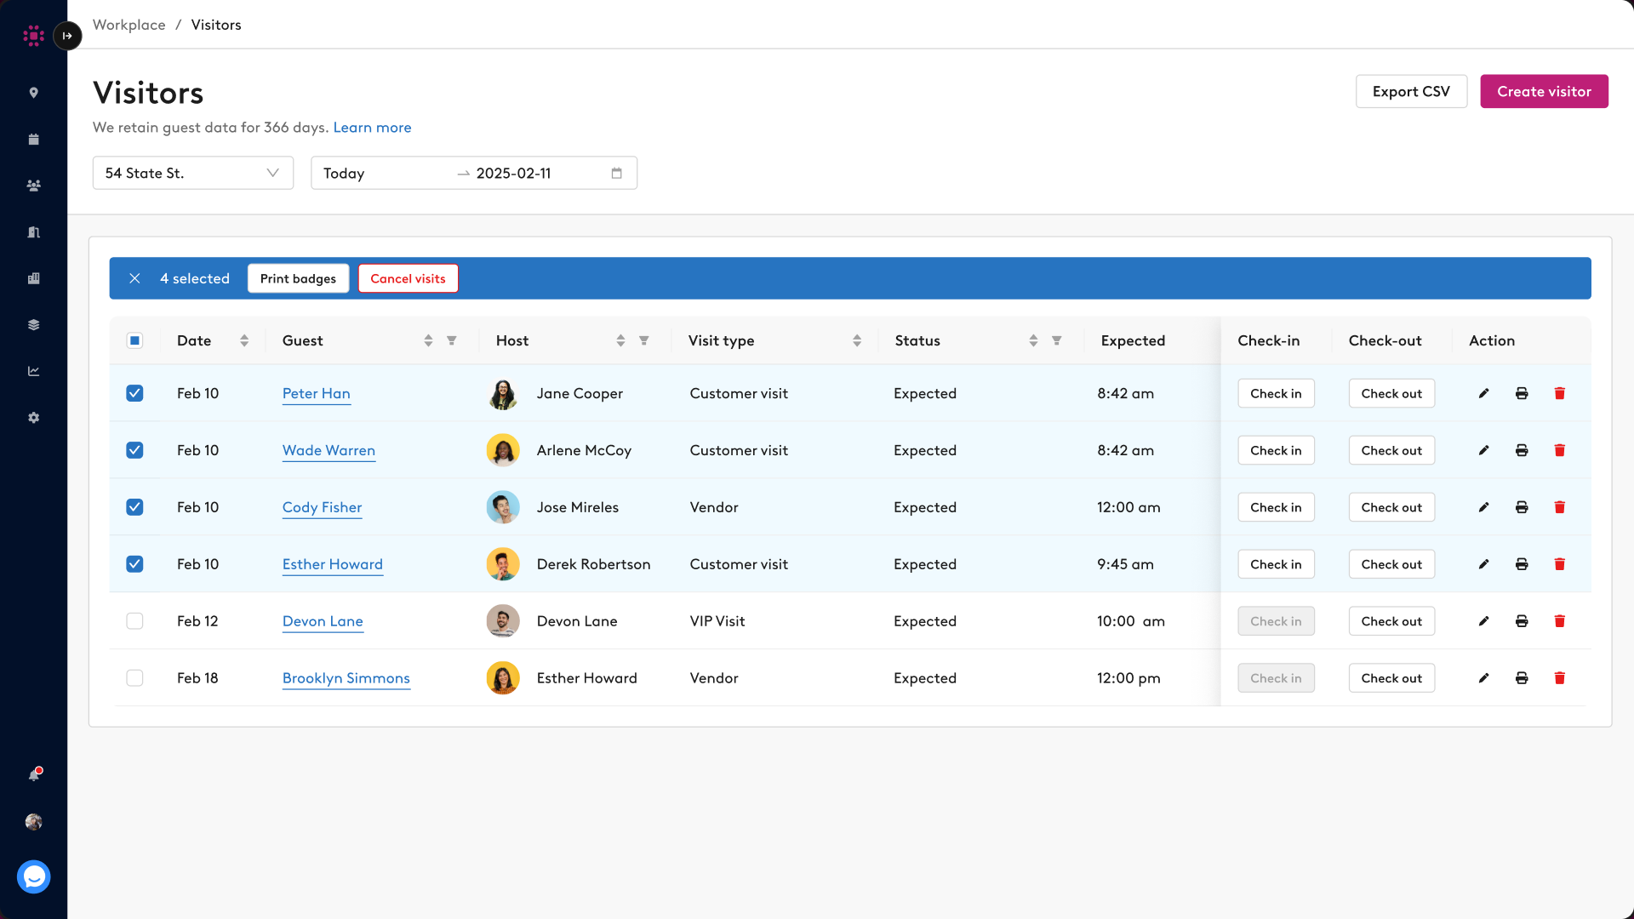The image size is (1634, 919).
Task: Open the notifications bell in sidebar
Action: point(34,774)
